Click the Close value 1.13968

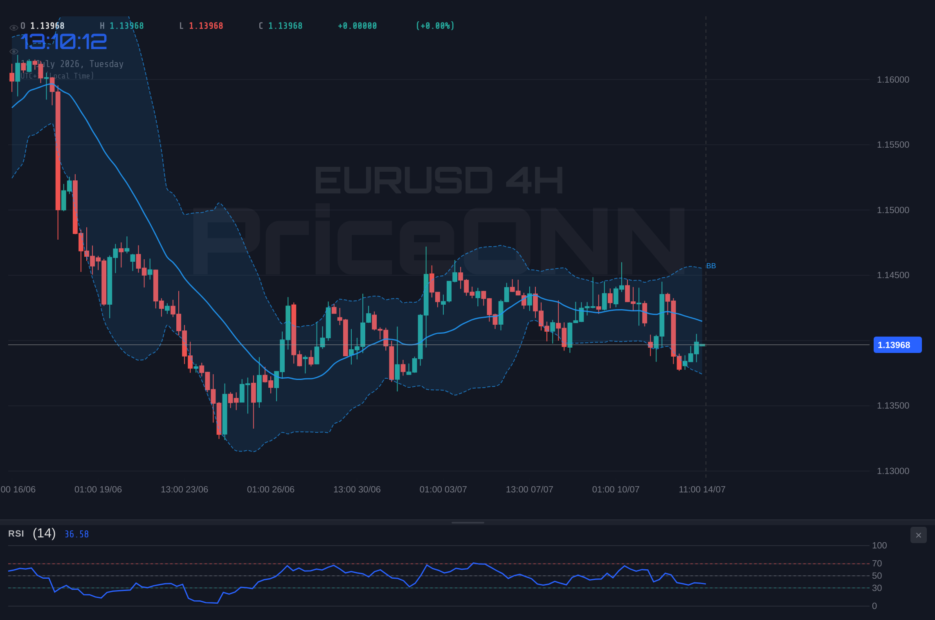pos(285,26)
